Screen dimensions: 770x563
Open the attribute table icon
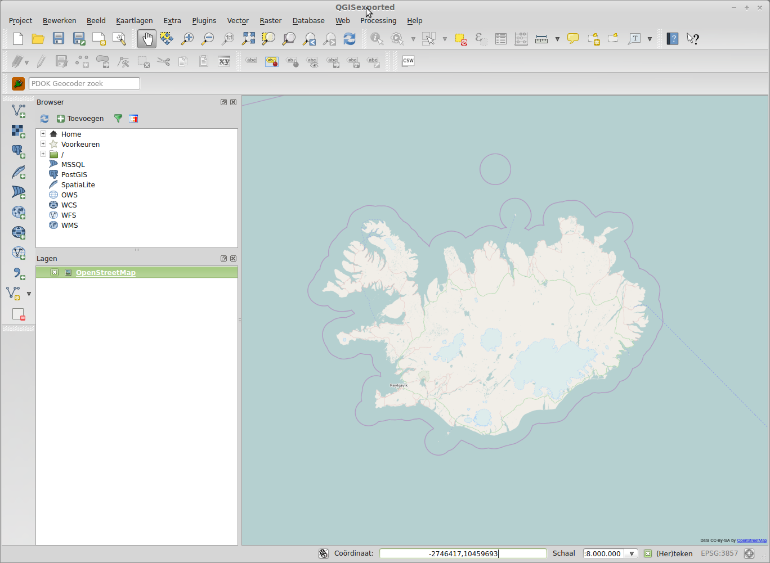click(500, 39)
